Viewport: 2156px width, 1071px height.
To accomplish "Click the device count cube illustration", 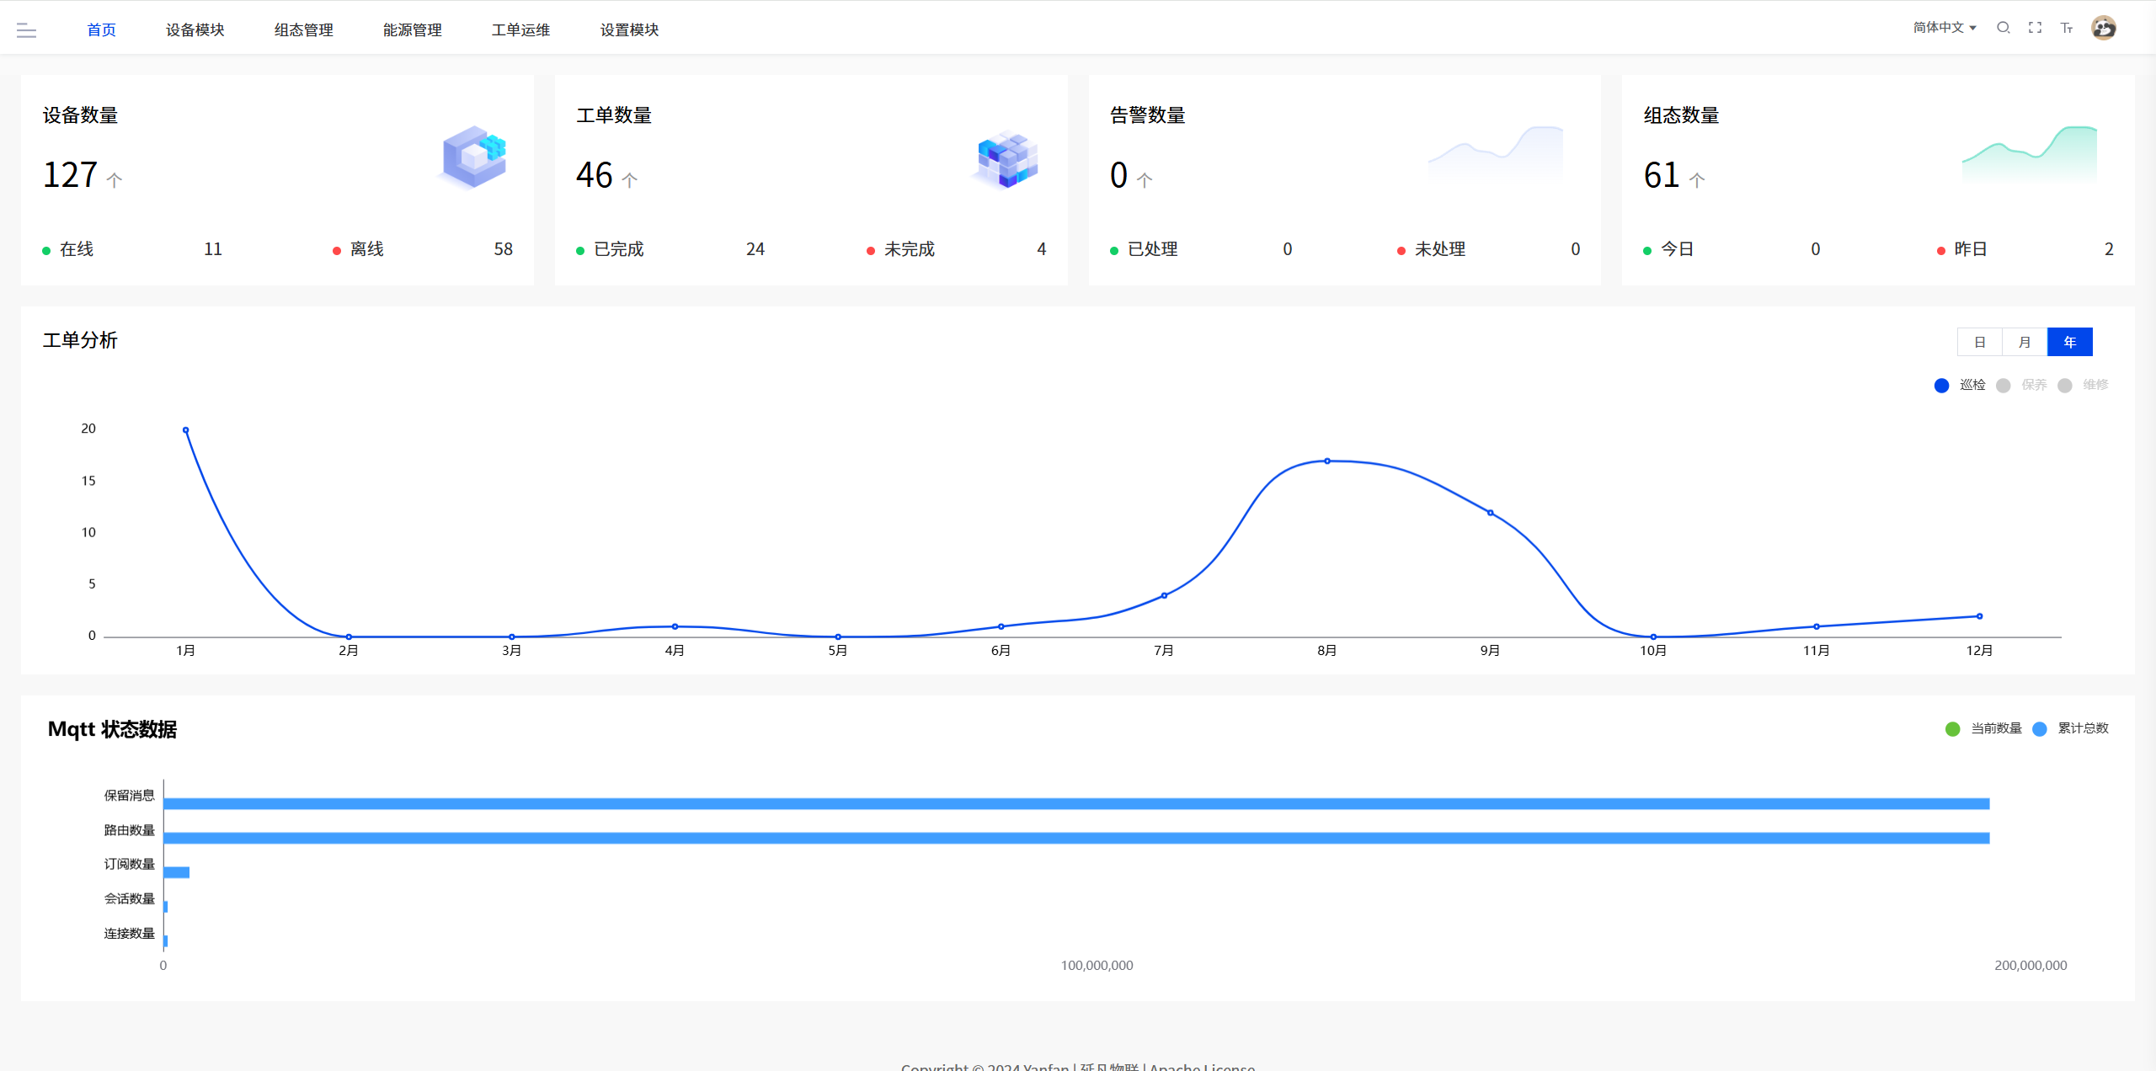I will tap(475, 157).
